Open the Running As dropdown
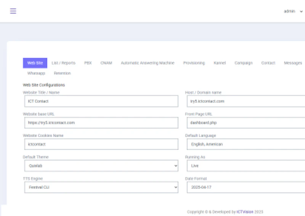 coord(246,166)
